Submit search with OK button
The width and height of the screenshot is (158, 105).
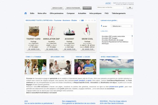[130, 8]
